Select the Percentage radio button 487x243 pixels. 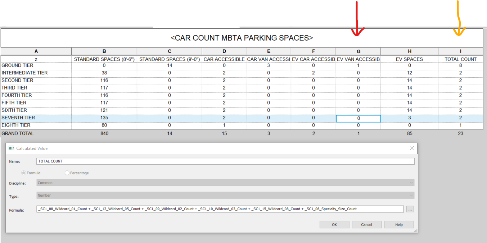coord(67,173)
